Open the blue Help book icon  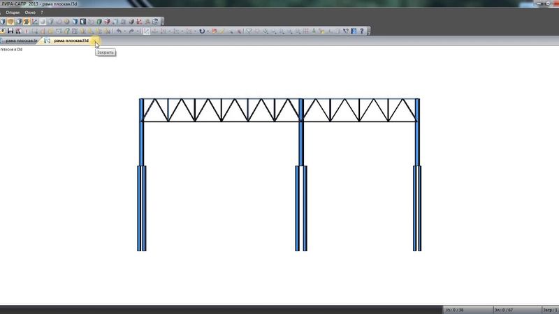354,31
